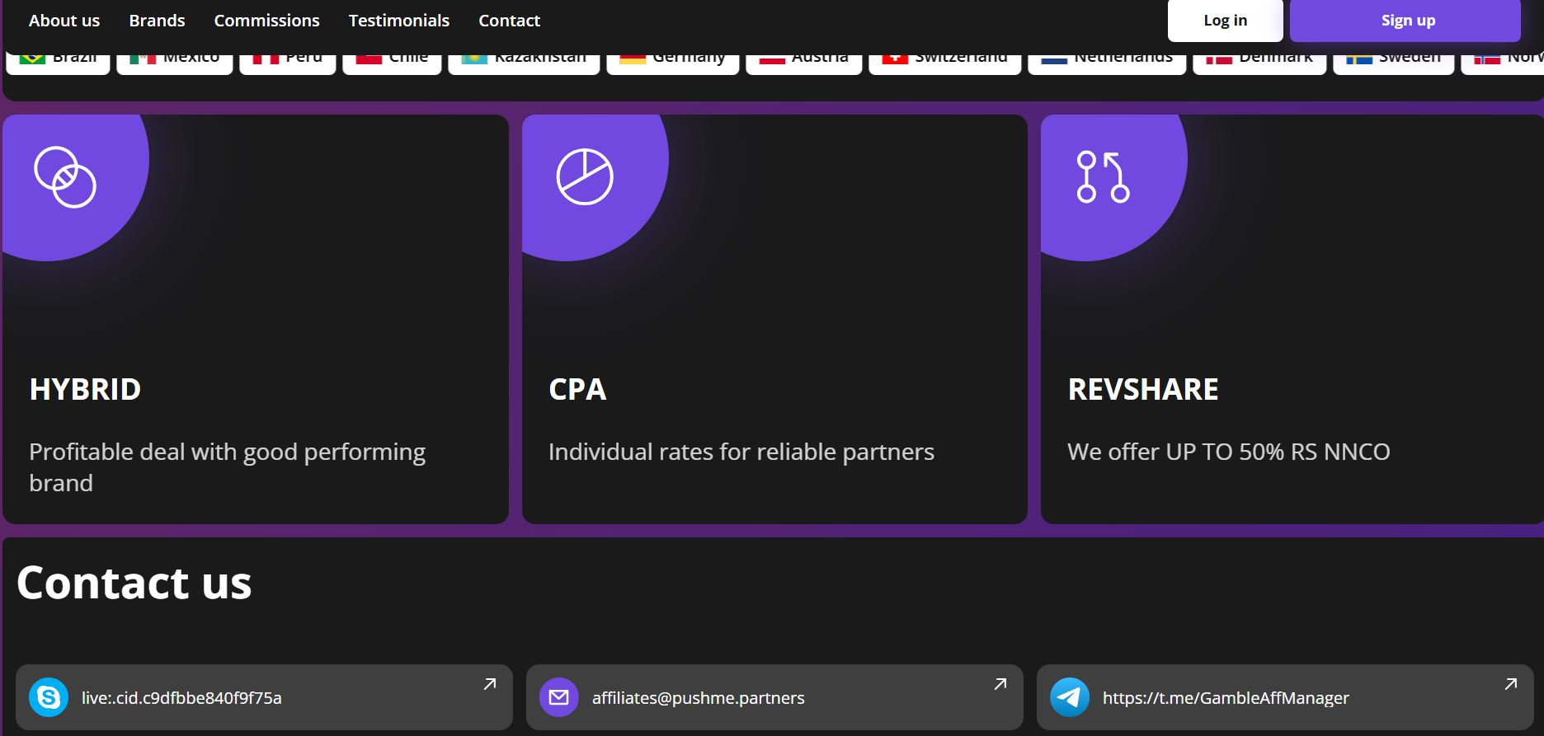Image resolution: width=1544 pixels, height=736 pixels.
Task: Jump to Contact from the navbar
Action: tap(509, 21)
